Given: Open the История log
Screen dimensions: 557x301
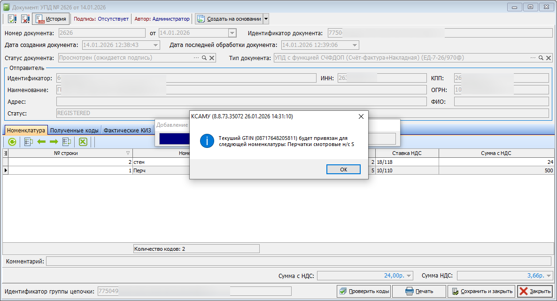Looking at the screenshot, I should click(x=51, y=19).
